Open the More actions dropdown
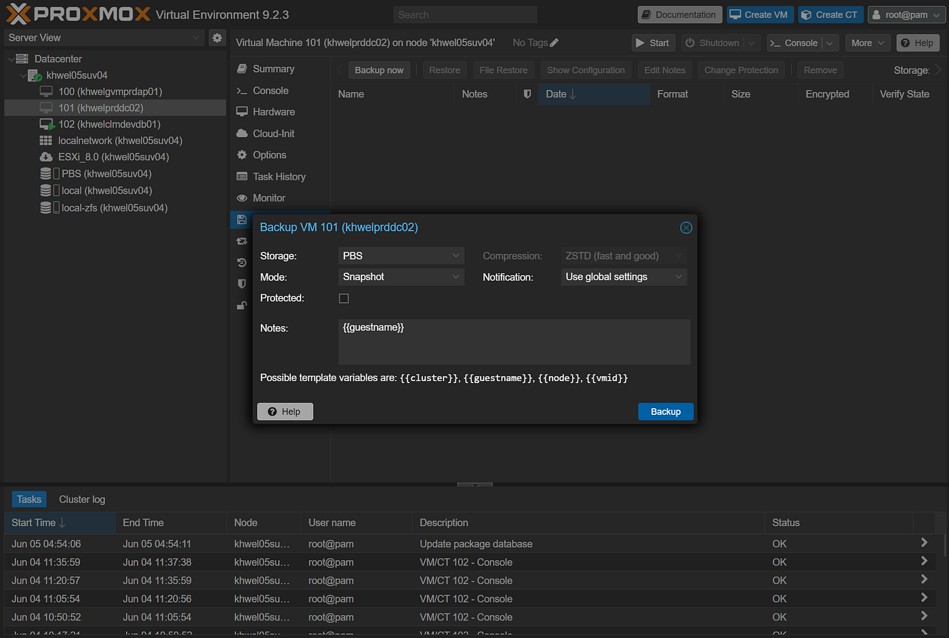The width and height of the screenshot is (949, 638). click(868, 43)
